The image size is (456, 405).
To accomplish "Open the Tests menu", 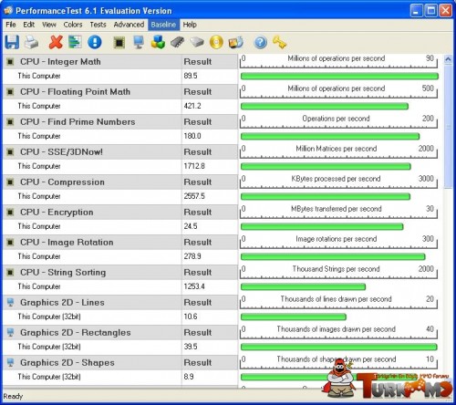I will click(x=98, y=25).
